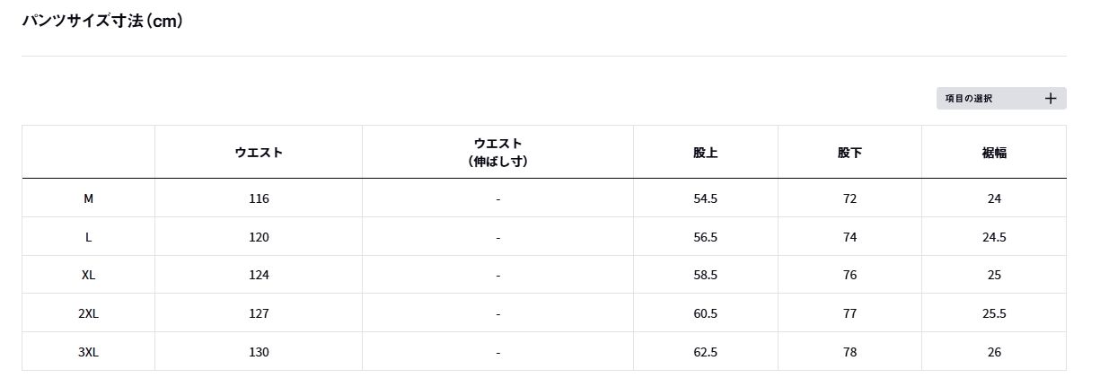The image size is (1100, 387).
Task: Click the 股上 column header
Action: [x=705, y=153]
